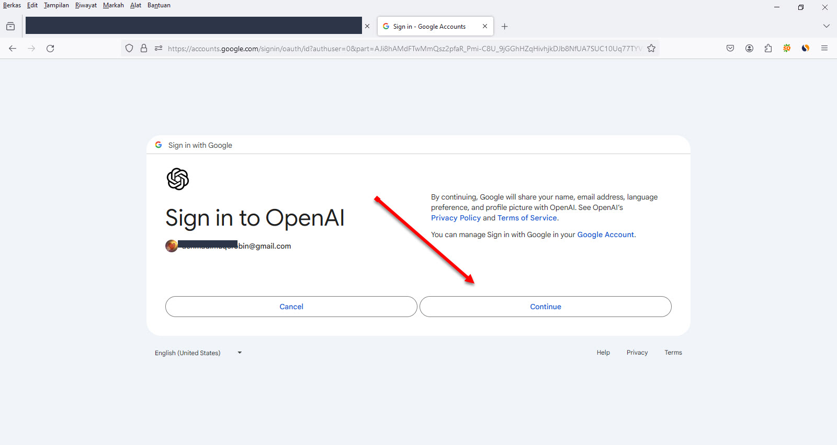Switch to the Sign in - Google Accounts tab
This screenshot has width=837, height=445.
pos(429,27)
